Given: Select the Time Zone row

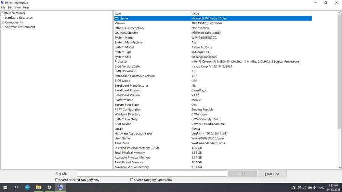Looking at the screenshot, I should 213,143.
